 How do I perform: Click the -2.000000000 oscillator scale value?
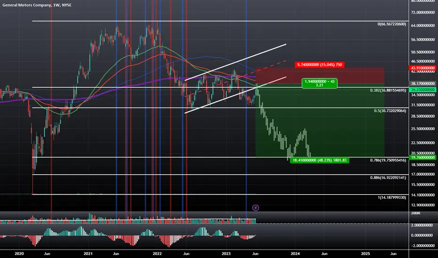point(422,246)
